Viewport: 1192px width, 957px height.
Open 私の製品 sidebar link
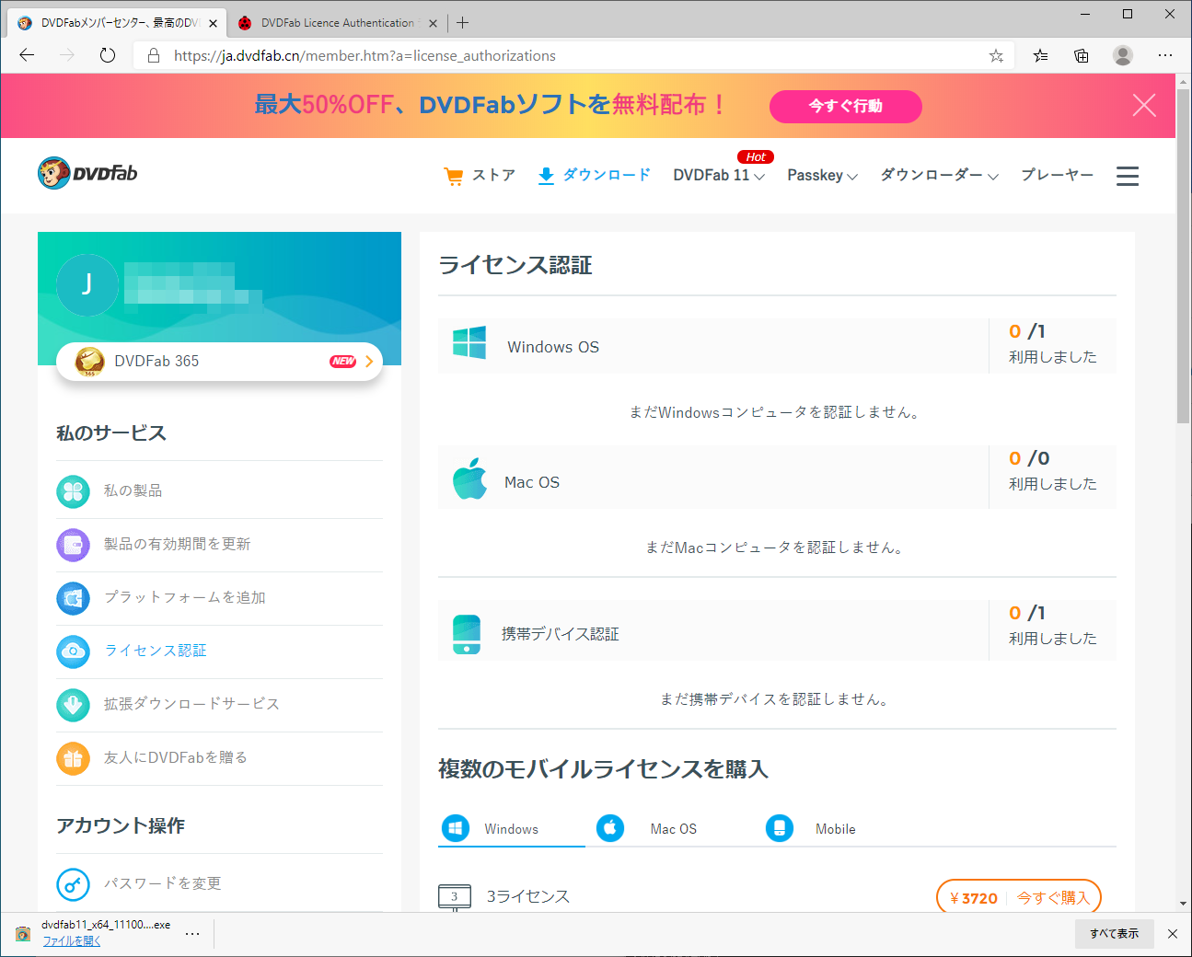click(133, 491)
